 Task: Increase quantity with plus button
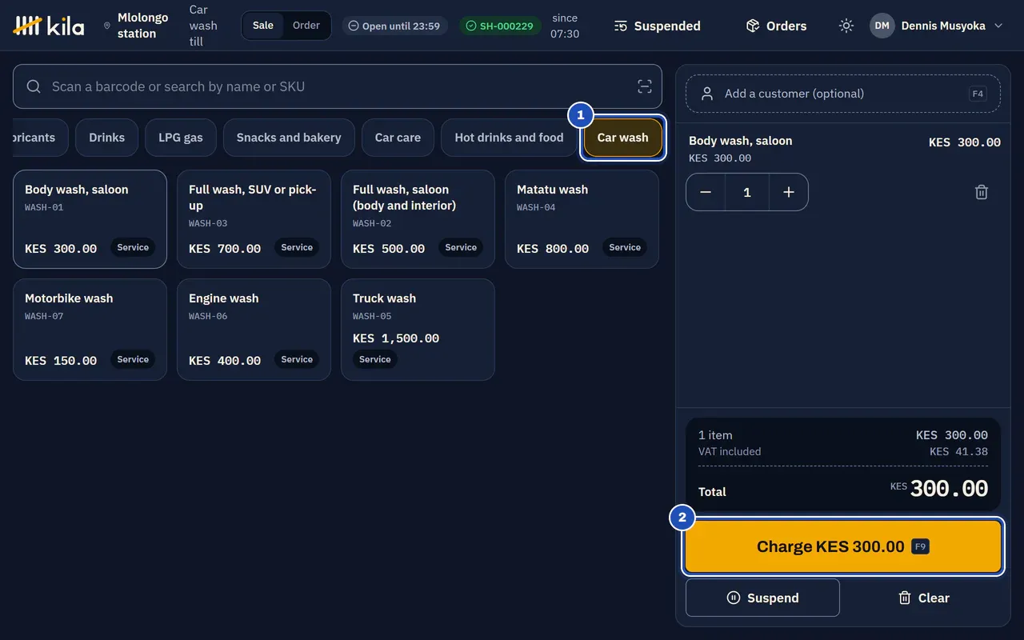[788, 192]
